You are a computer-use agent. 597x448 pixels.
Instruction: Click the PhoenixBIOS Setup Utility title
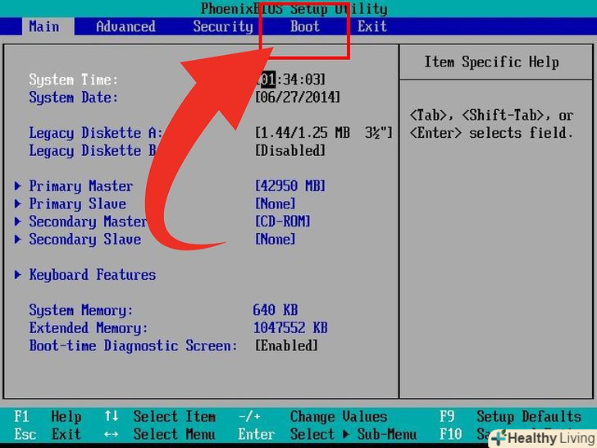294,8
